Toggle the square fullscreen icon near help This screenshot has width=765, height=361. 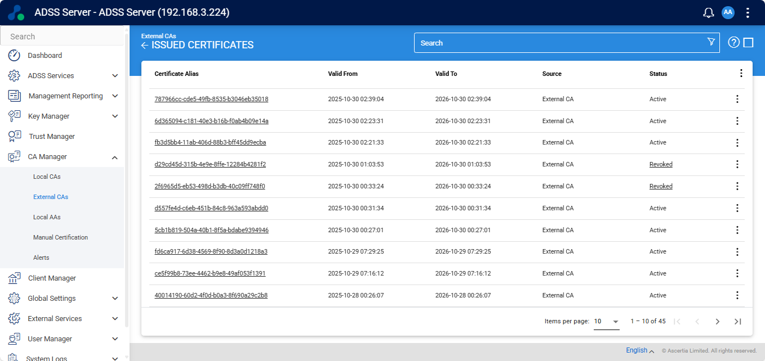[x=748, y=43]
